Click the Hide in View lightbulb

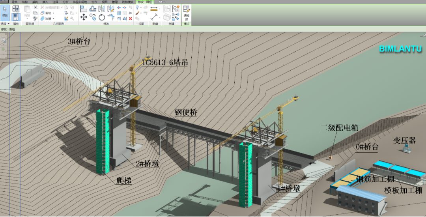(x=137, y=7)
